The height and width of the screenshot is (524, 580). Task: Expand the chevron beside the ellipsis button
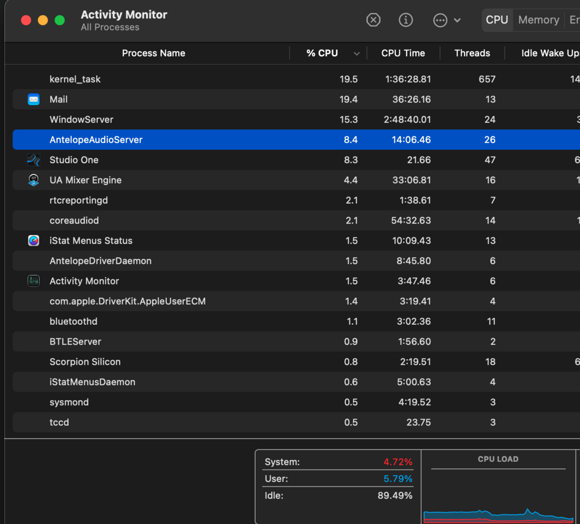coord(457,20)
